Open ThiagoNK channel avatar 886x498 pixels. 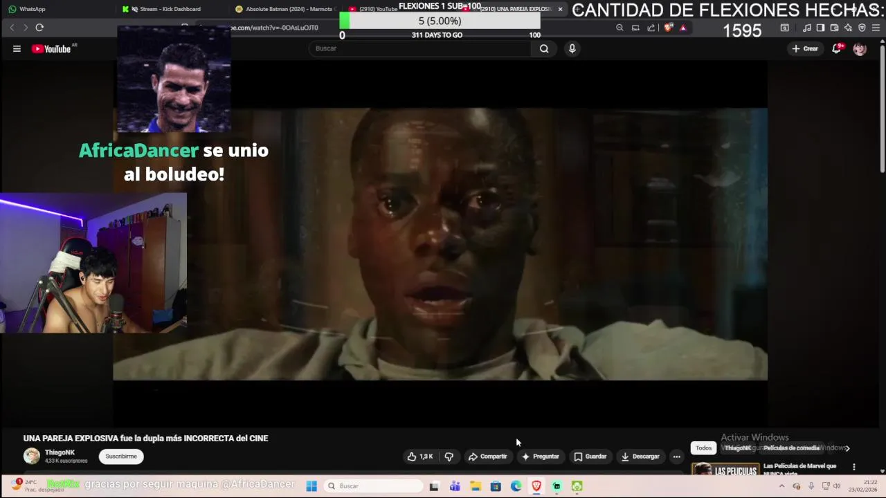pos(32,456)
